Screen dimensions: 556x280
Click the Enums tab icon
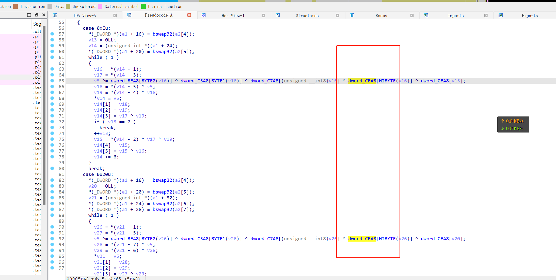click(352, 15)
